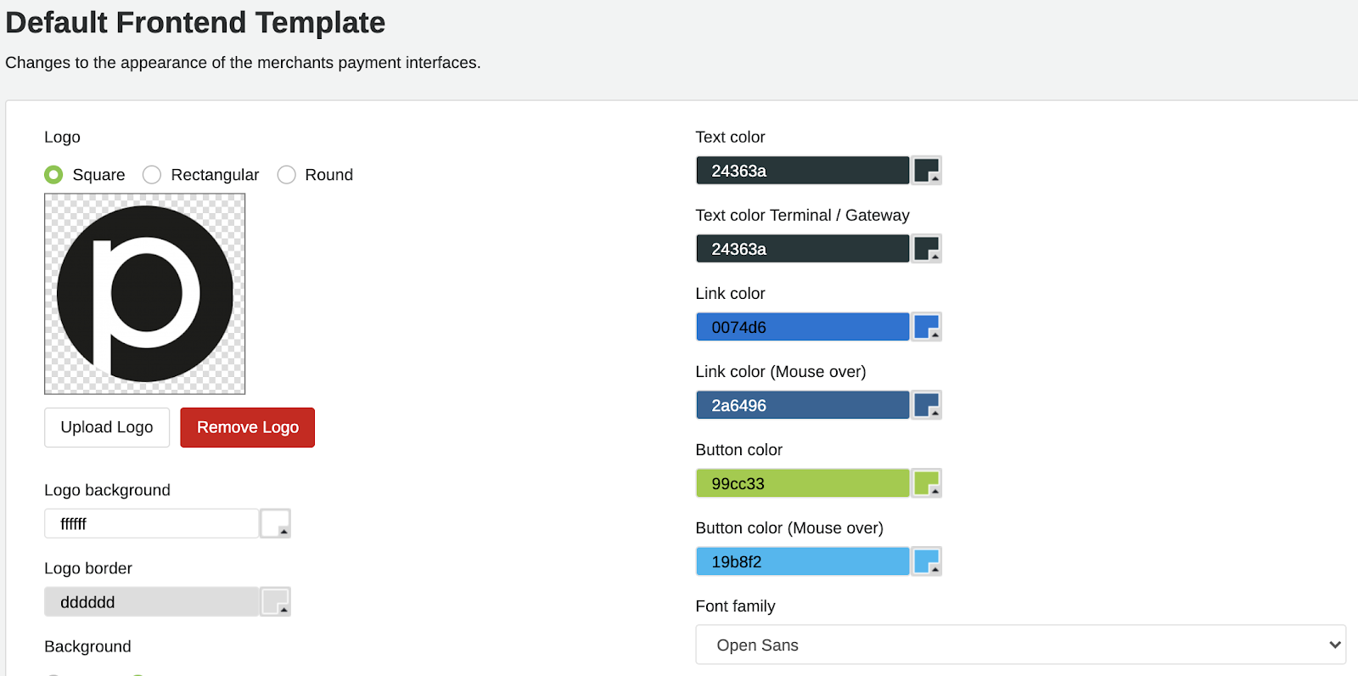Edit the Link color hex value field
Image resolution: width=1358 pixels, height=676 pixels.
[x=802, y=327]
